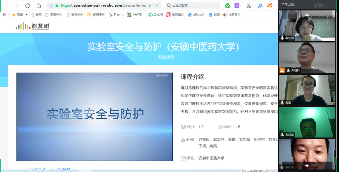Click the browser back arrow

pyautogui.click(x=6, y=6)
